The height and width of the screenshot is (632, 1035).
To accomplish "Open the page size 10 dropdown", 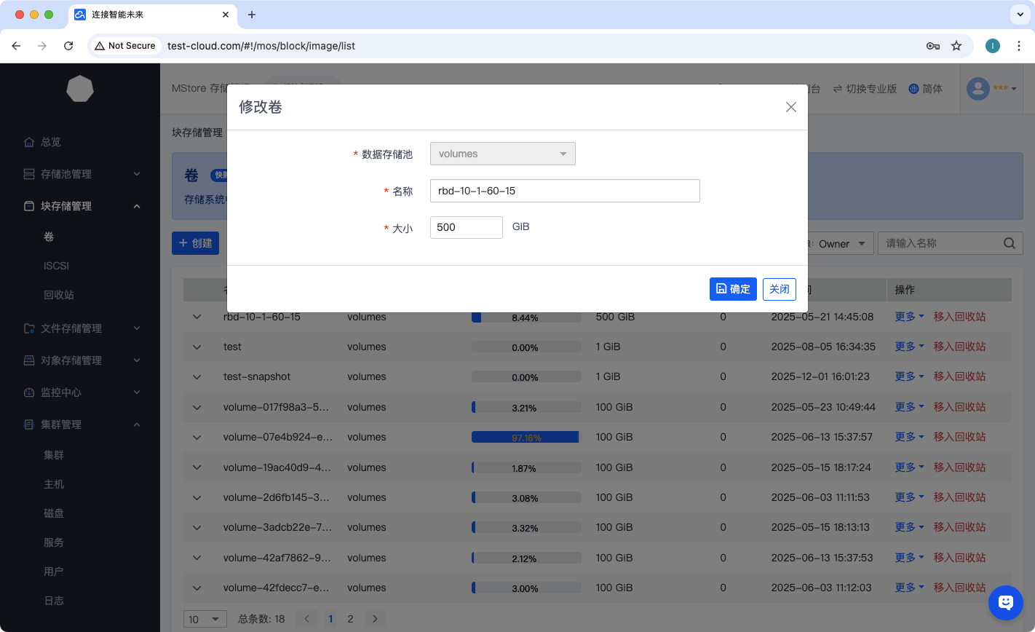I will click(205, 619).
